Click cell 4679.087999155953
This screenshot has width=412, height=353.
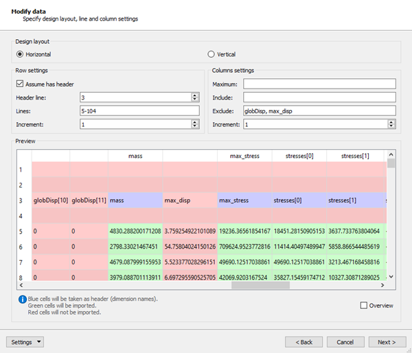pyautogui.click(x=135, y=262)
